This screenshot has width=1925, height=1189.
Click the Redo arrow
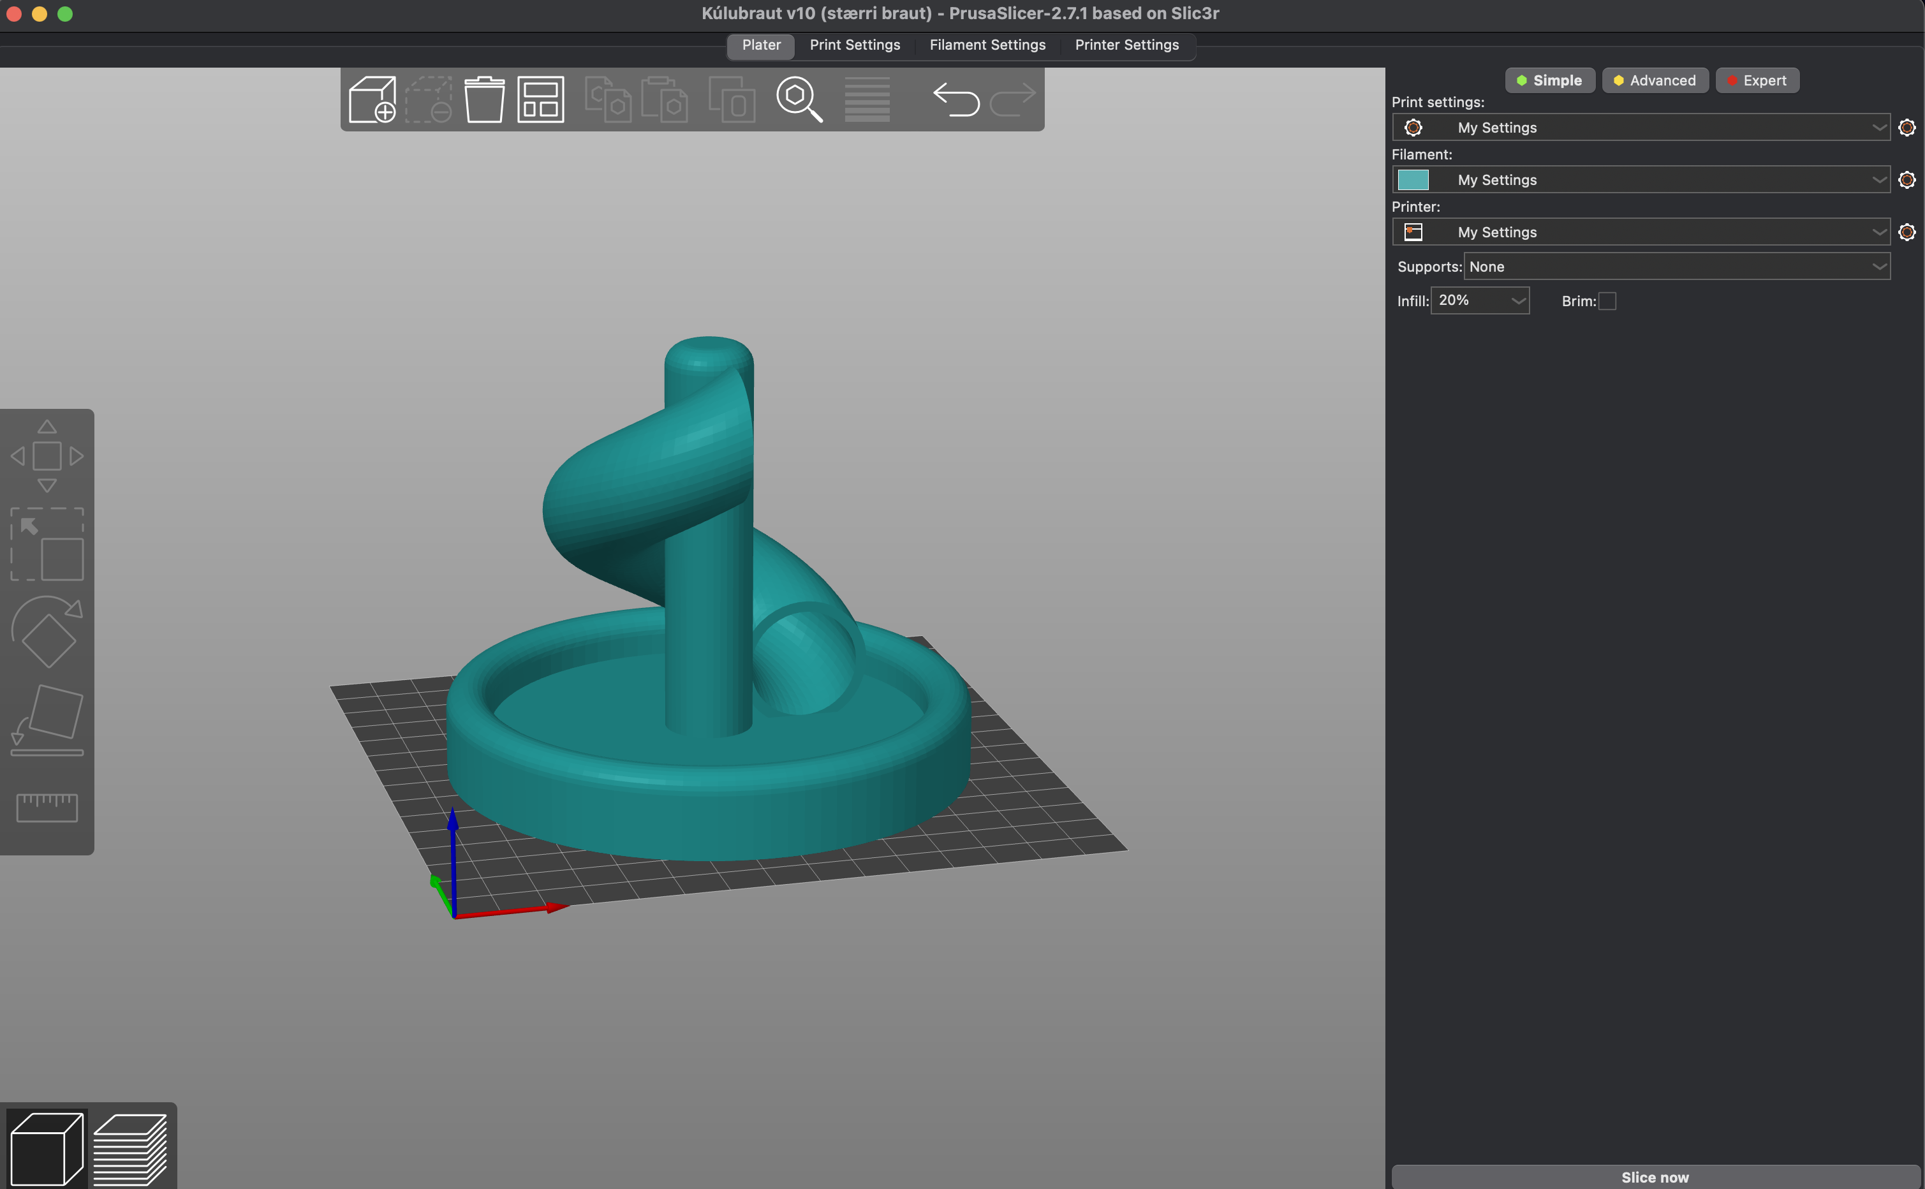click(1013, 100)
